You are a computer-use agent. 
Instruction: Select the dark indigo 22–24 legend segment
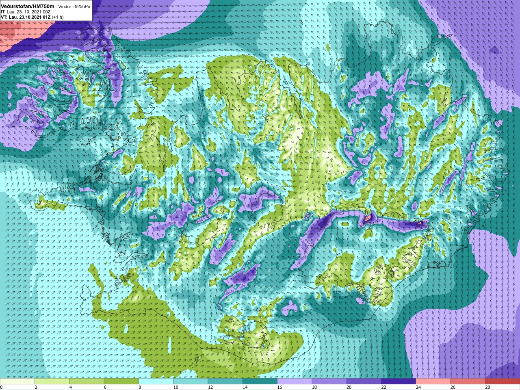398,381
